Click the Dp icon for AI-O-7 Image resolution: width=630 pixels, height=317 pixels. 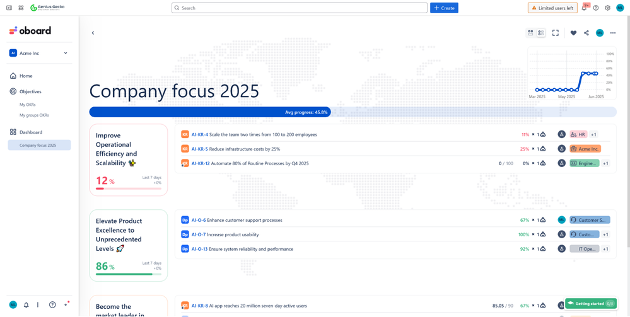click(185, 234)
